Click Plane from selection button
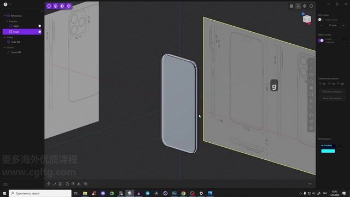350x197 pixels. tap(332, 91)
